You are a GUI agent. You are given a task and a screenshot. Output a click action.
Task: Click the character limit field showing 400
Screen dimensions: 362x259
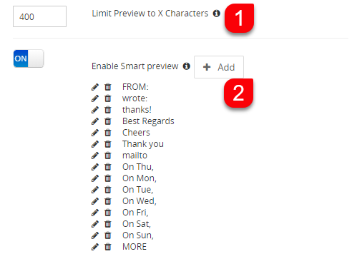(39, 16)
